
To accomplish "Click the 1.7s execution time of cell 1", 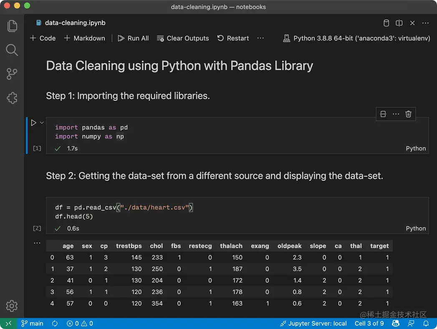I will 72,149.
